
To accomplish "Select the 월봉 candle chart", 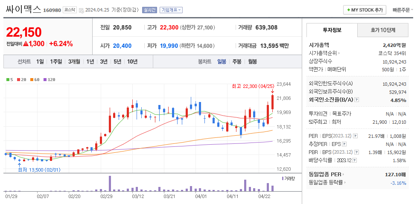I will coord(253,62).
